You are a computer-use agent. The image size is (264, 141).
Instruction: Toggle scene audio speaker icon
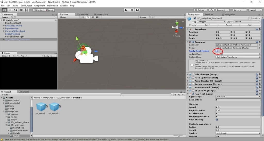[93, 17]
